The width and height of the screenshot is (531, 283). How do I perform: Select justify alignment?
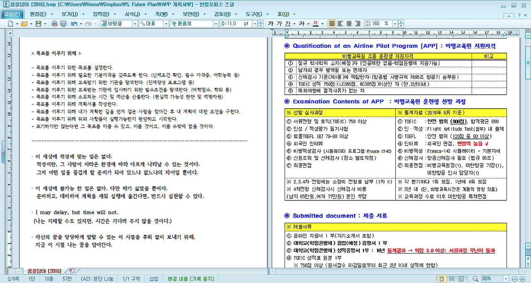tap(332, 24)
